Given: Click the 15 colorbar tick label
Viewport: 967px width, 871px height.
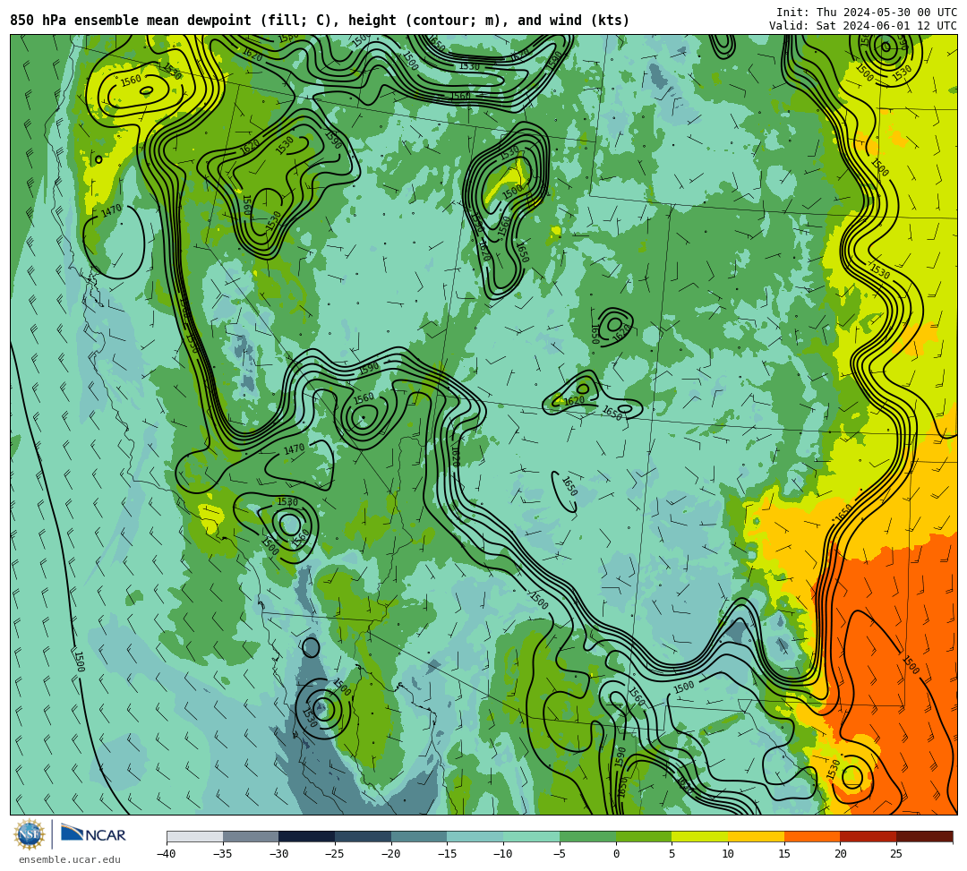Looking at the screenshot, I should click(783, 854).
